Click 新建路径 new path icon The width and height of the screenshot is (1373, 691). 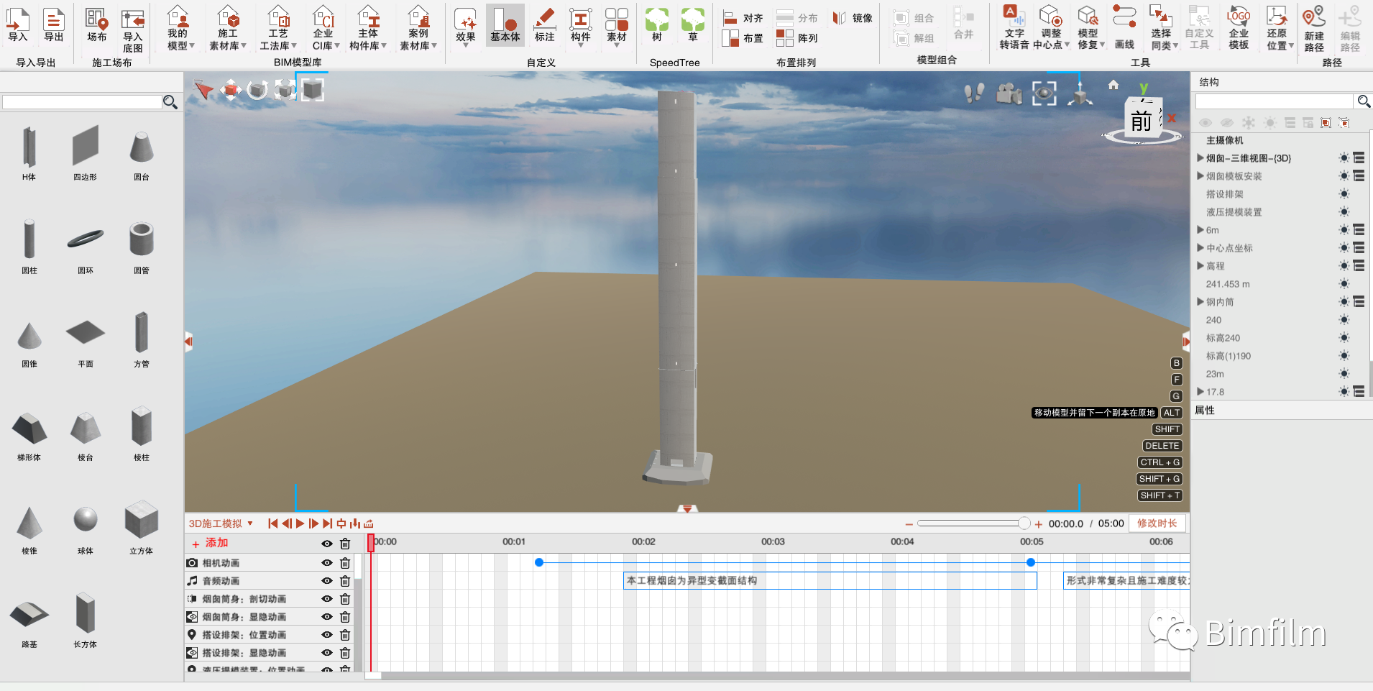1314,29
